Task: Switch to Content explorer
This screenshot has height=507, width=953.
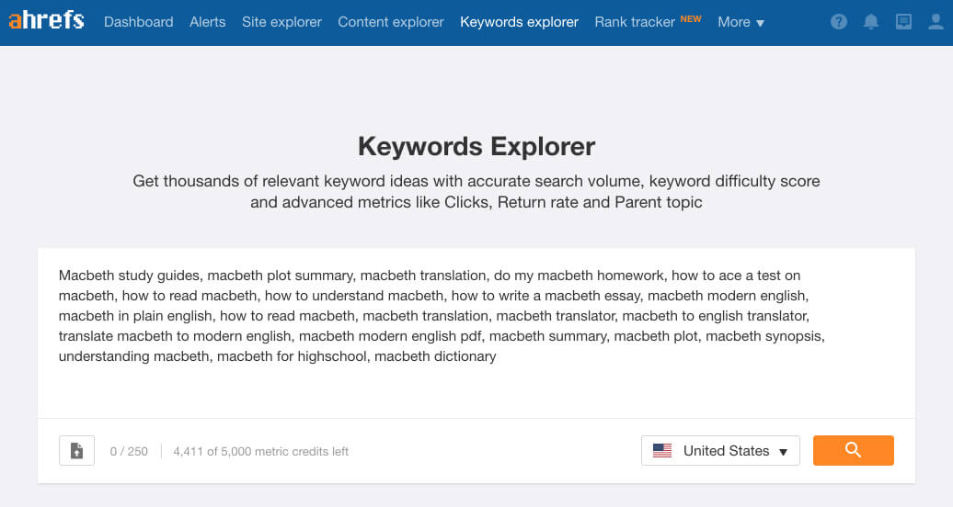Action: 391,22
